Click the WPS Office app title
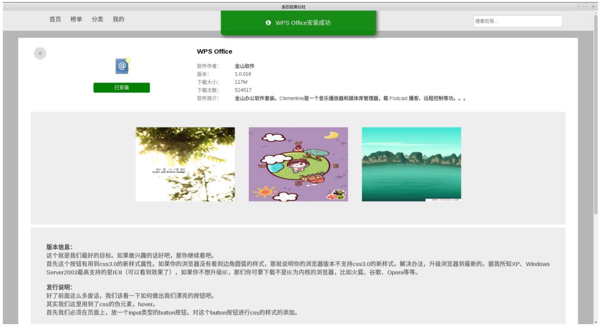Screen dimensions: 603x327 point(214,52)
